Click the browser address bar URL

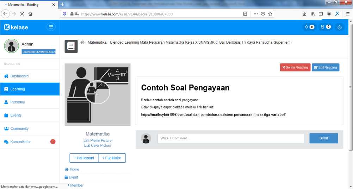[127, 14]
